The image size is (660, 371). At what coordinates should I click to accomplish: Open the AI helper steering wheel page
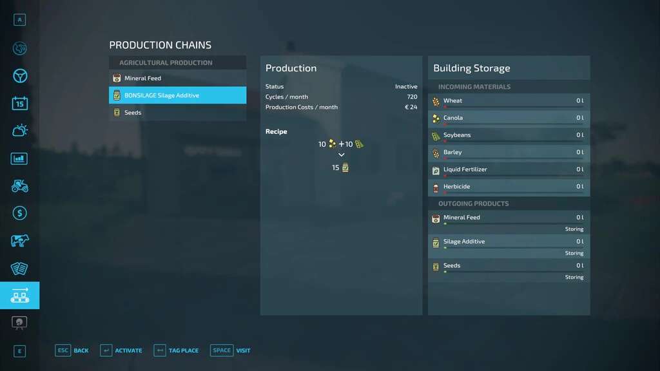[x=19, y=76]
